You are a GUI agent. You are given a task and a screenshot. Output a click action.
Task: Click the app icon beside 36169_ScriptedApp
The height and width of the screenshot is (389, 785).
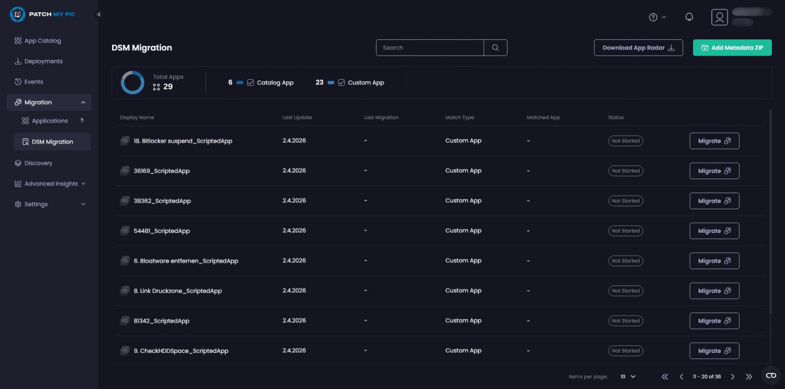coord(125,171)
